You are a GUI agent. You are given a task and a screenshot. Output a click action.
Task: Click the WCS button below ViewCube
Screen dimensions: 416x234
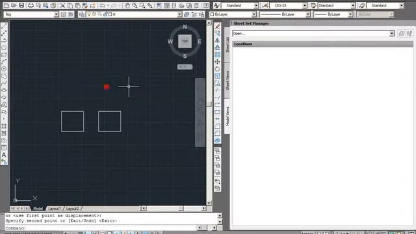185,67
